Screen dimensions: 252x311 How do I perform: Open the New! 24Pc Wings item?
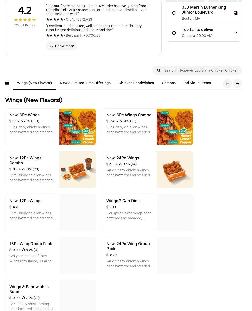coord(123,158)
